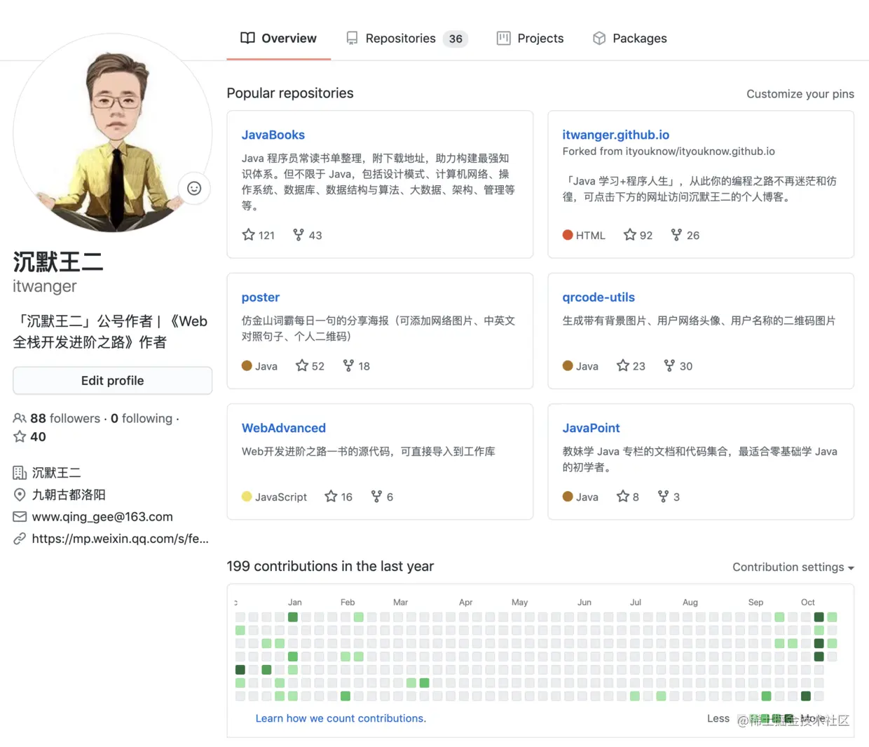869x747 pixels.
Task: Click the Packages box icon
Action: tap(599, 39)
